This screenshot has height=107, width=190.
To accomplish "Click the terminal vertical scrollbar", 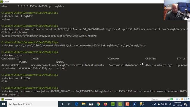I will point(189,57).
